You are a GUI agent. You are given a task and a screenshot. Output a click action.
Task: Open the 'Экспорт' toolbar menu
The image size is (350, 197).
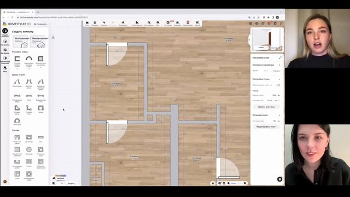click(197, 23)
